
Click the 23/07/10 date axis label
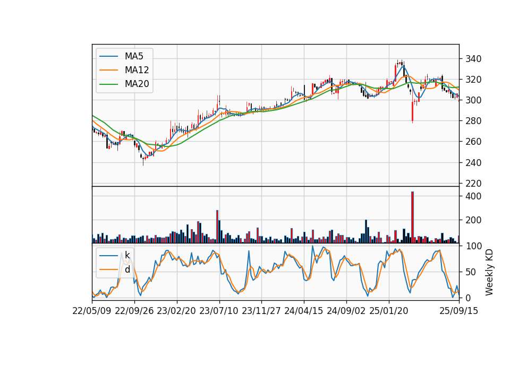click(x=219, y=311)
